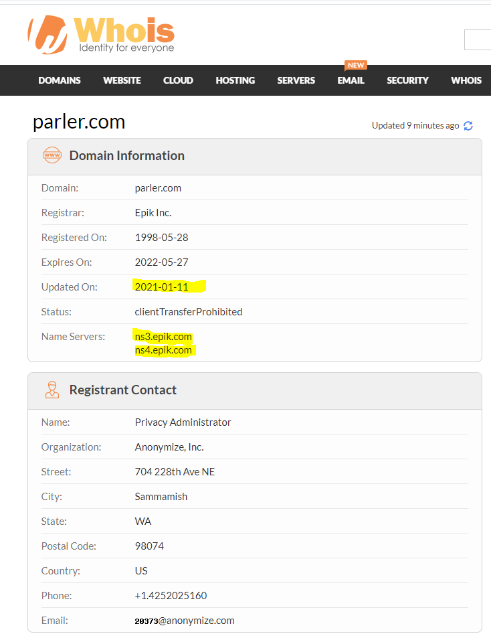The width and height of the screenshot is (491, 638).
Task: Open the SERVERS menu
Action: coord(296,80)
